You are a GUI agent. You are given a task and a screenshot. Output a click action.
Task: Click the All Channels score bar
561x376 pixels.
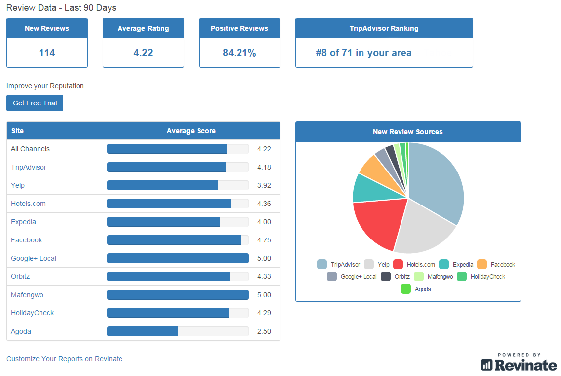[178, 149]
